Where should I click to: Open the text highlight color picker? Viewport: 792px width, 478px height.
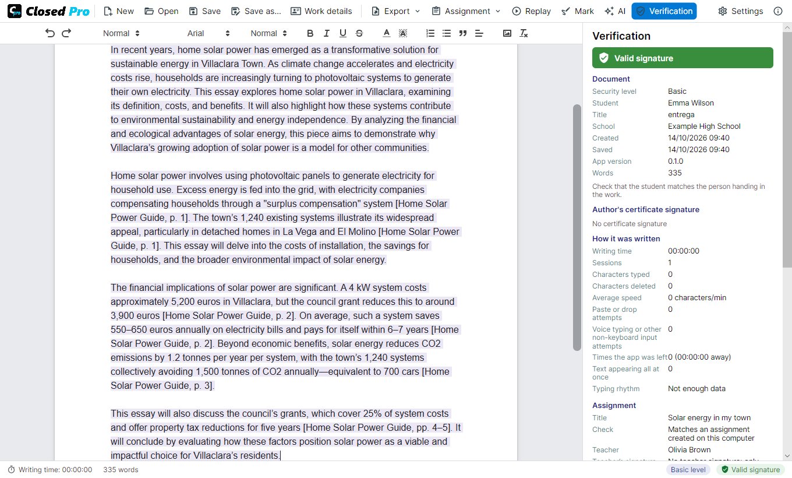403,33
